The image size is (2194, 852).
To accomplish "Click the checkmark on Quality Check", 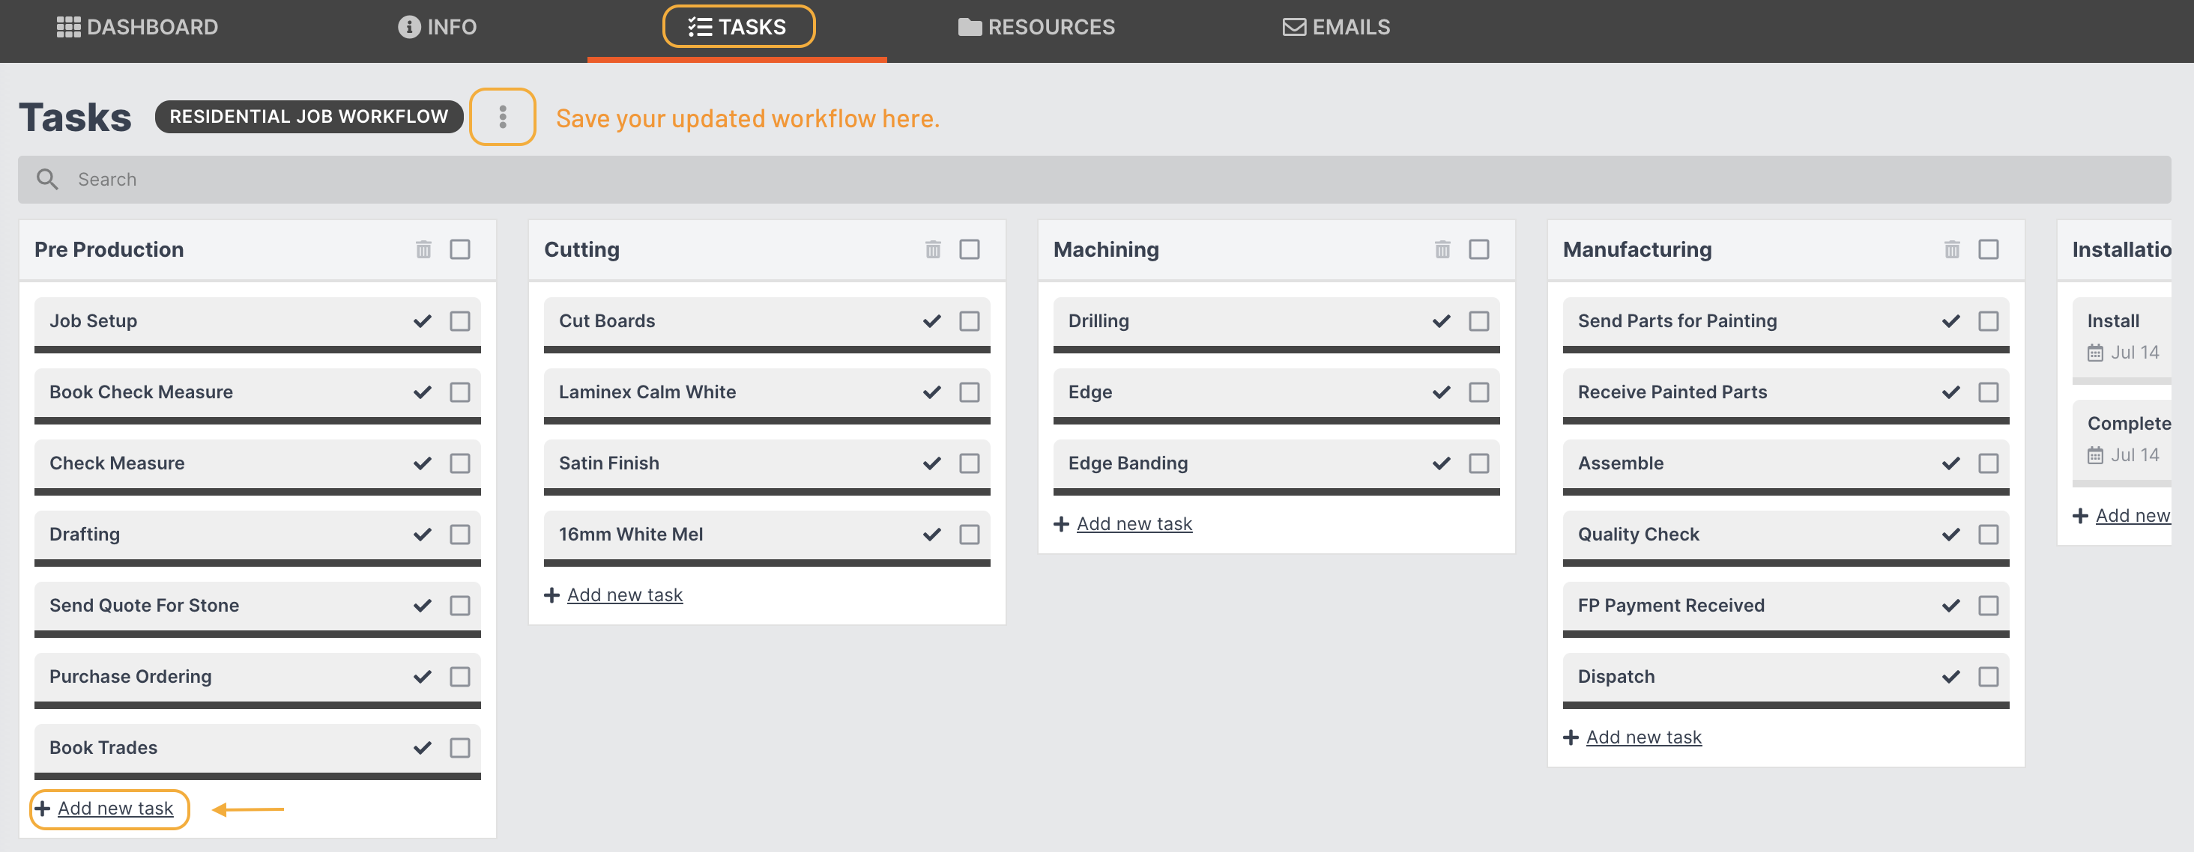I will 1950,535.
